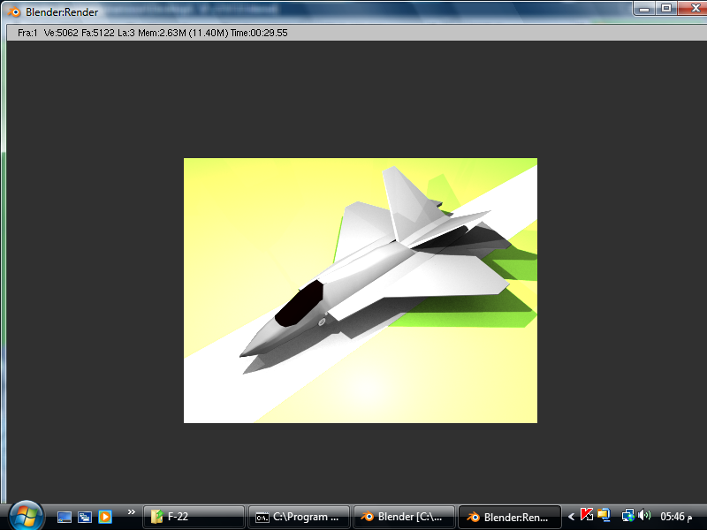Open the network connection tray icon
Viewport: 707px width, 530px height.
628,515
